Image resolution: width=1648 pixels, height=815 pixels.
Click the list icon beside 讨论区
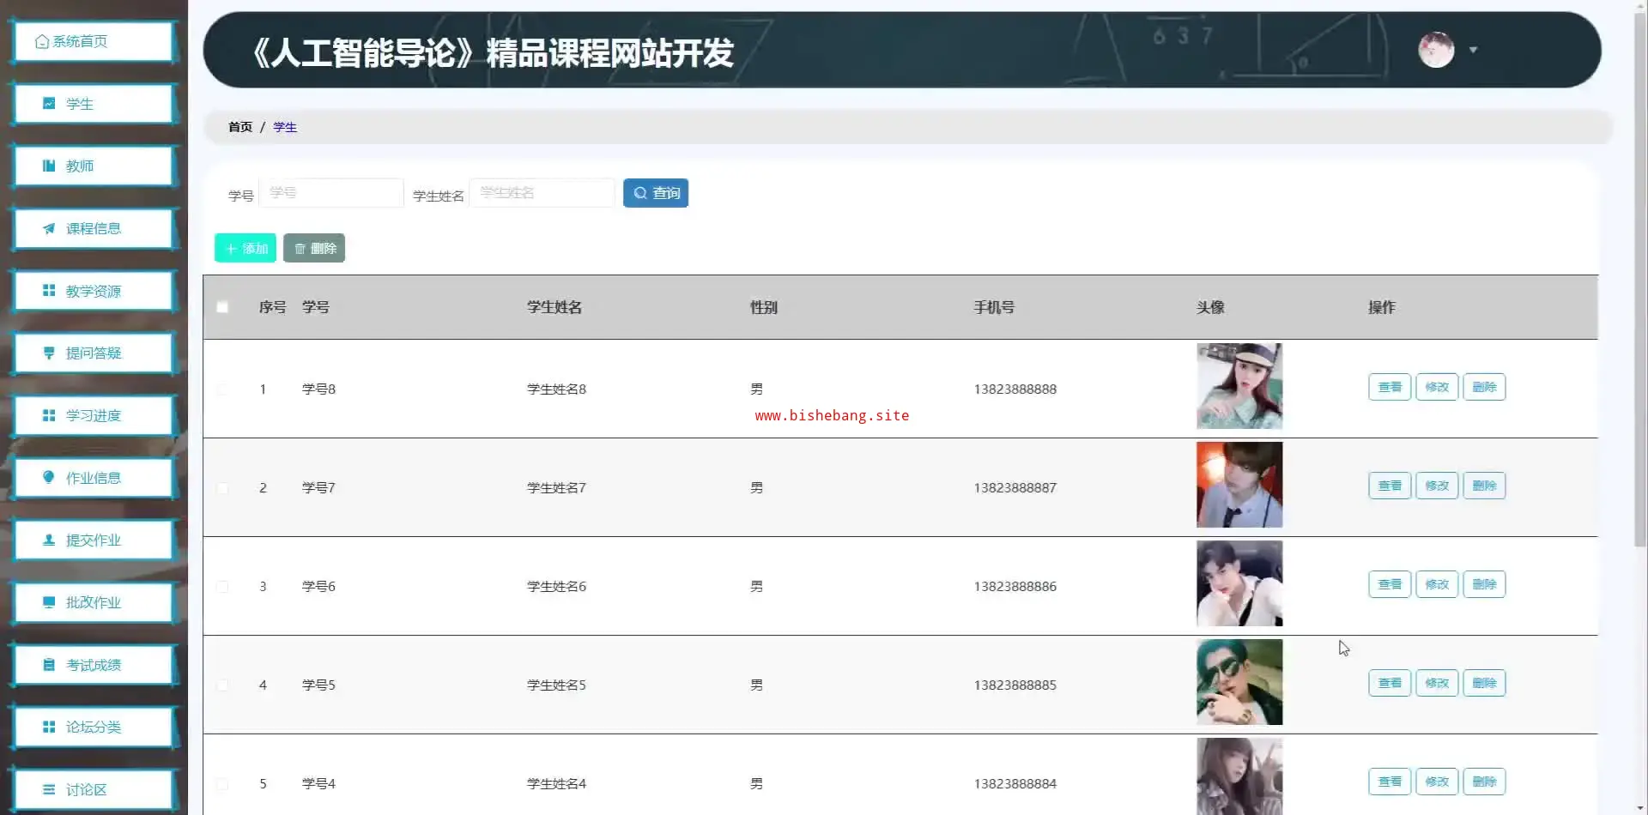(x=49, y=789)
